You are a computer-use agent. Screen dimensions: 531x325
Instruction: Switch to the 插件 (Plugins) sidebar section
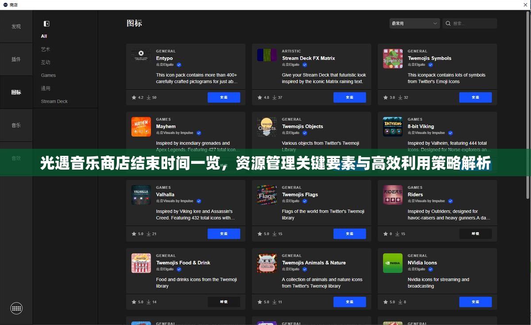pos(16,59)
